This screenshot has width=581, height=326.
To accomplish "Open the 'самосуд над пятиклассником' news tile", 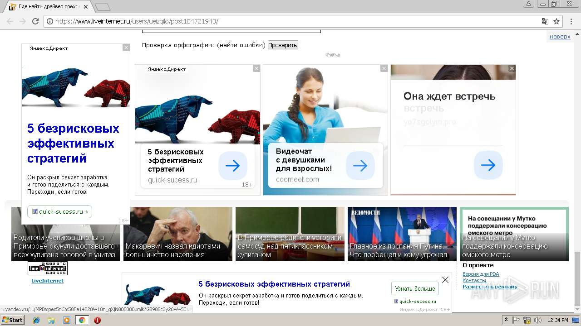I will pyautogui.click(x=290, y=234).
